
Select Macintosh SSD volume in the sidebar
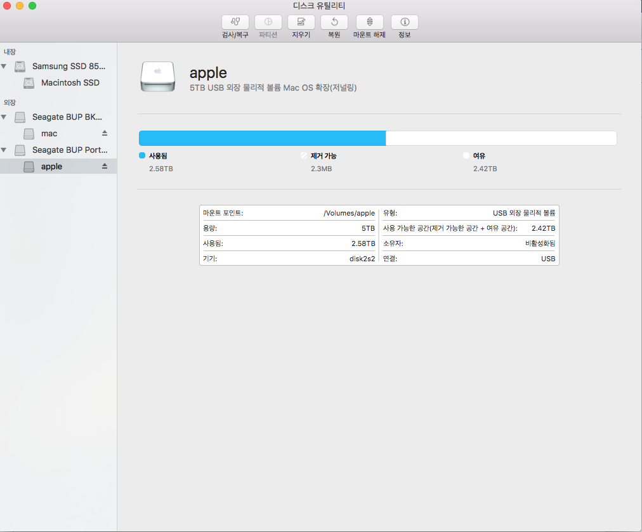click(70, 82)
